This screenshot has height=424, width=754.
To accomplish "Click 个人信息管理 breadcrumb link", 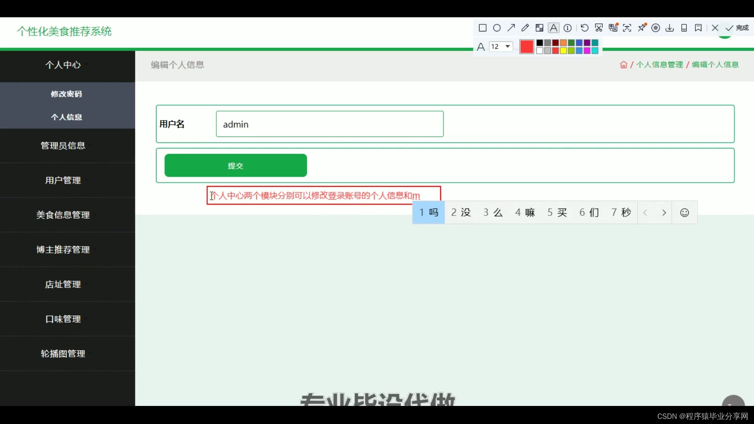I will pyautogui.click(x=659, y=65).
